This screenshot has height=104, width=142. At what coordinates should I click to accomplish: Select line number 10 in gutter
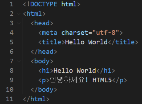click(10, 90)
